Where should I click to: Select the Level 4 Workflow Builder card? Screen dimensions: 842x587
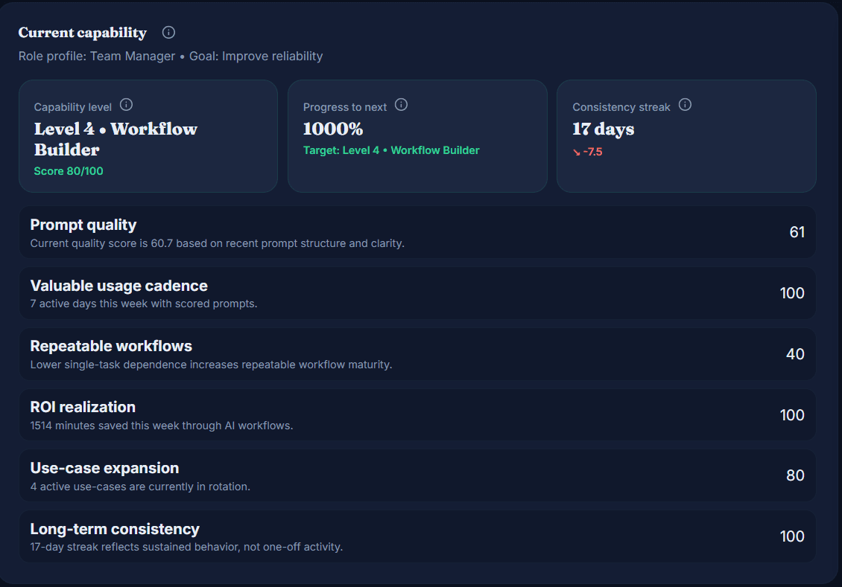[x=148, y=136]
